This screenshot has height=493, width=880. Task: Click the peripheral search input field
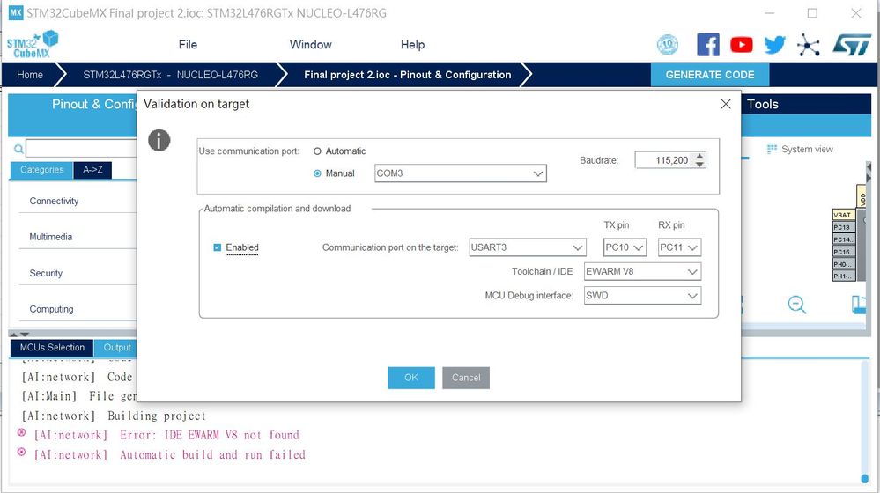pyautogui.click(x=81, y=149)
